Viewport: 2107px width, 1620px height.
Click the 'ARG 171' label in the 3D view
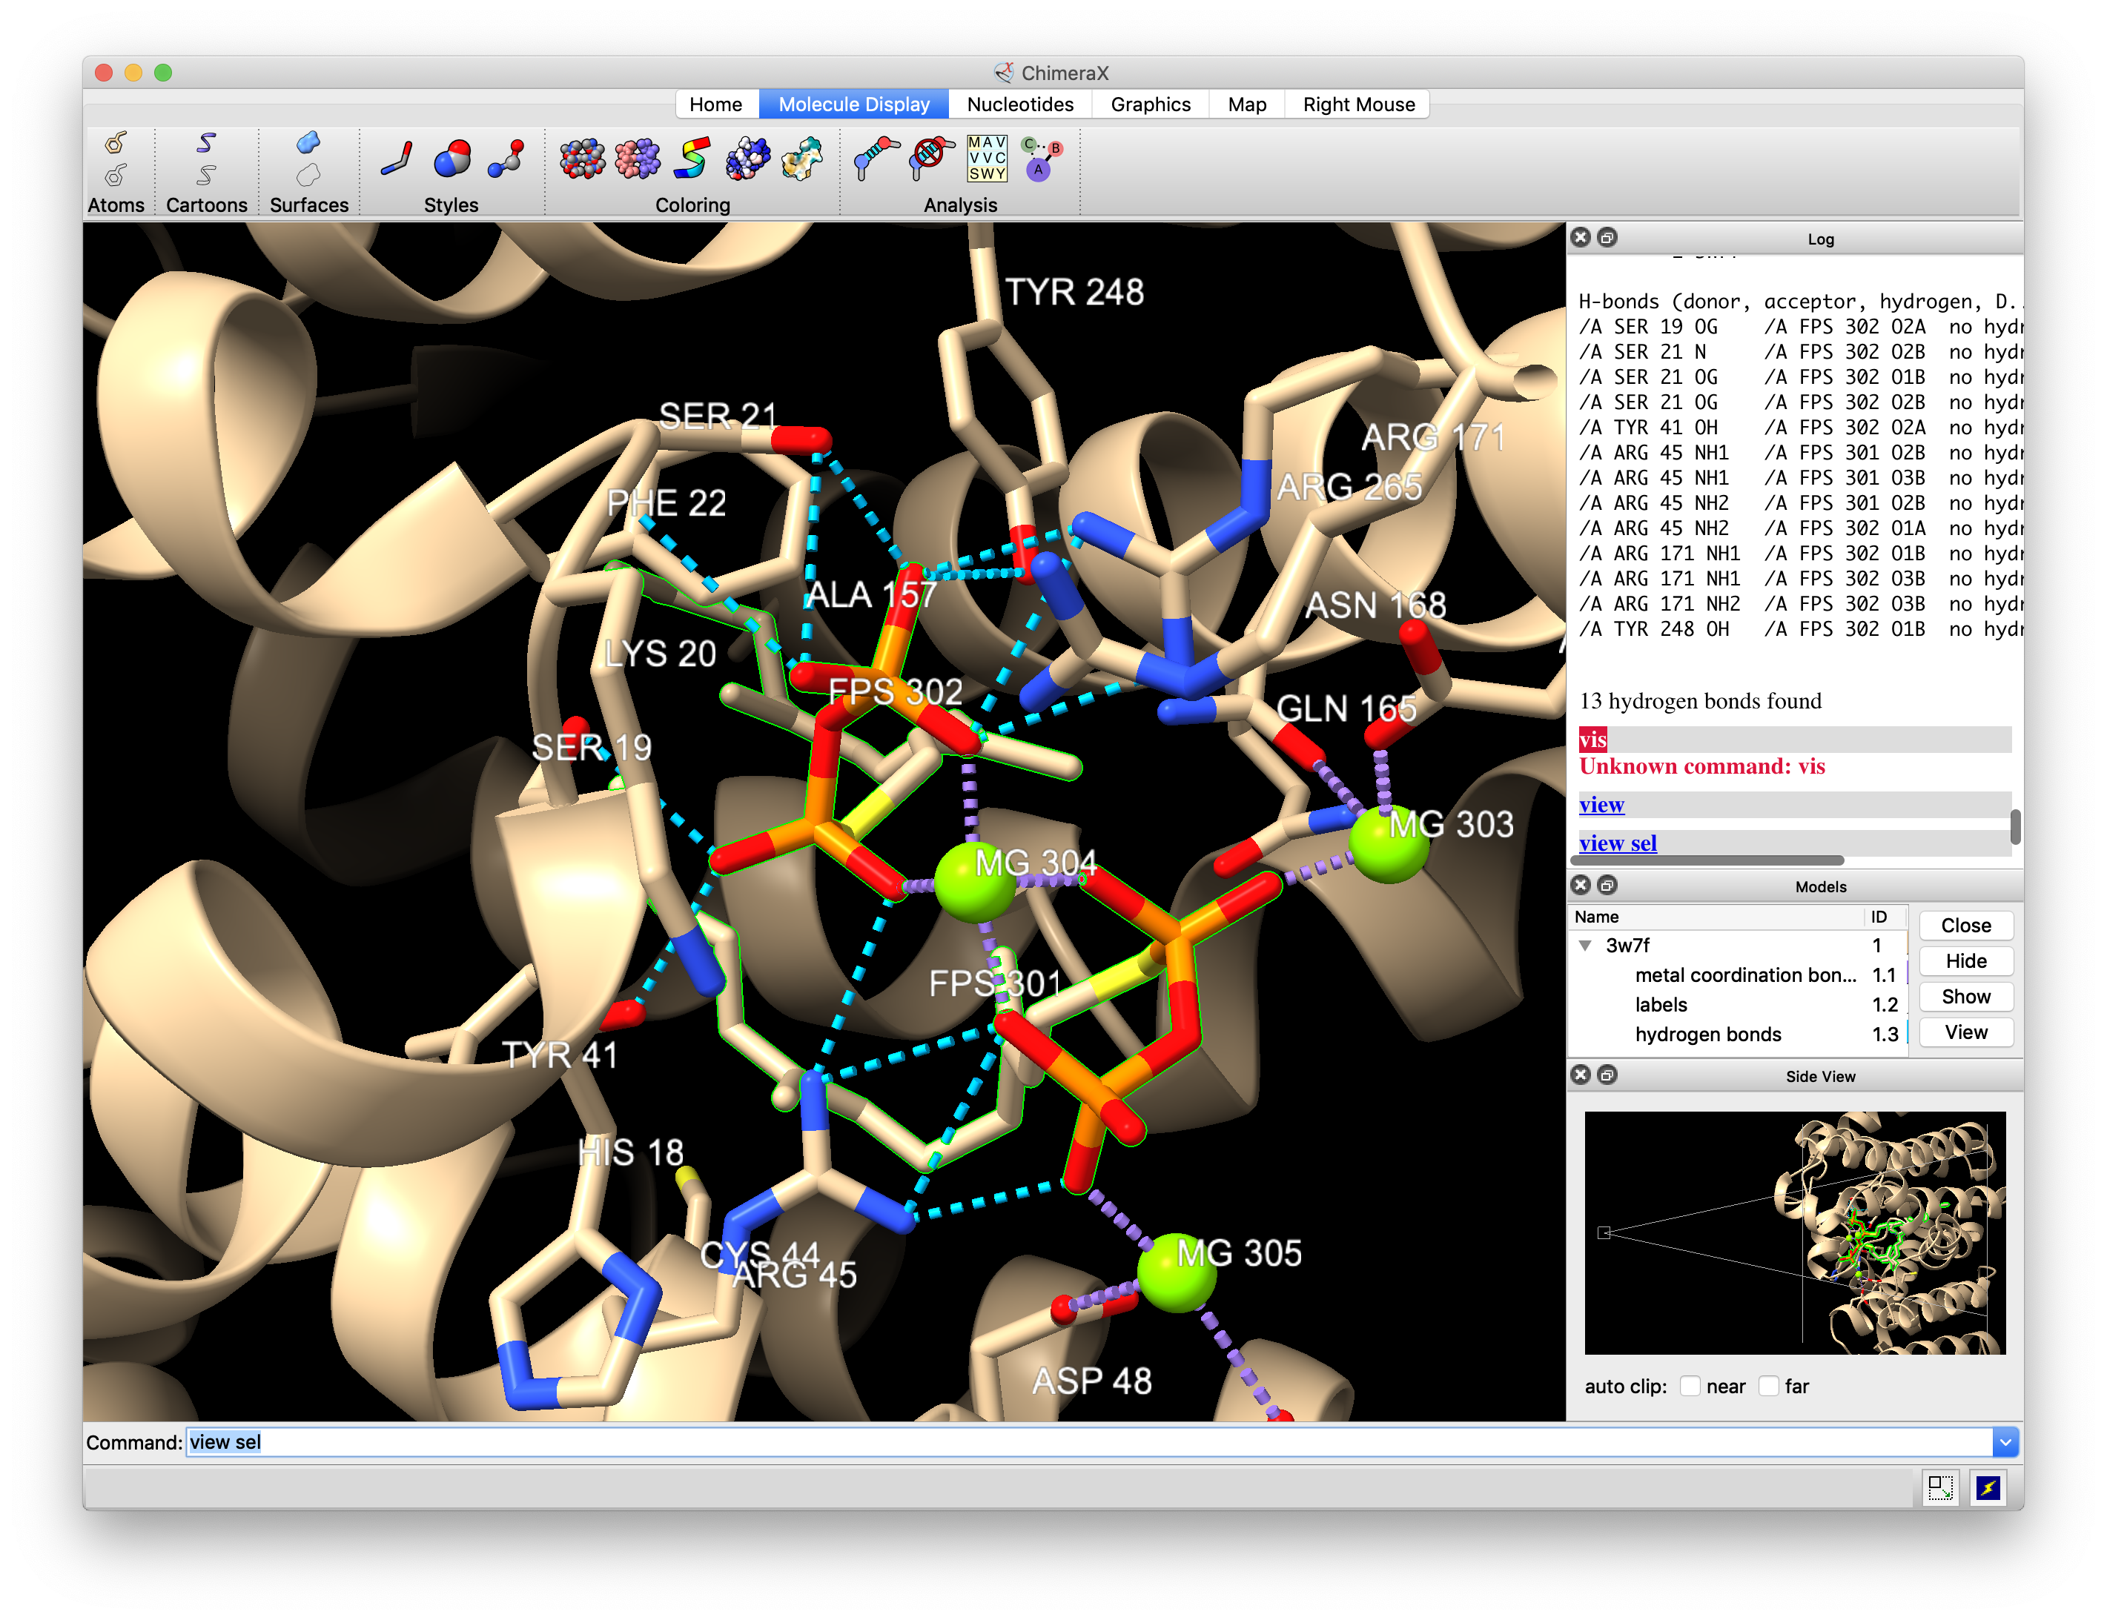(x=1434, y=438)
